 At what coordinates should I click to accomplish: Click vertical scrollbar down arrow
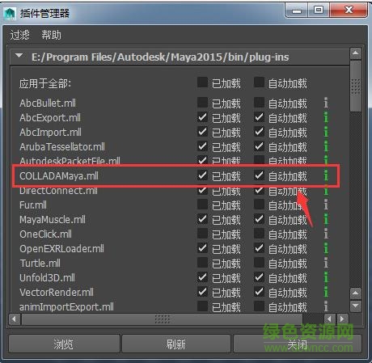tap(356, 306)
